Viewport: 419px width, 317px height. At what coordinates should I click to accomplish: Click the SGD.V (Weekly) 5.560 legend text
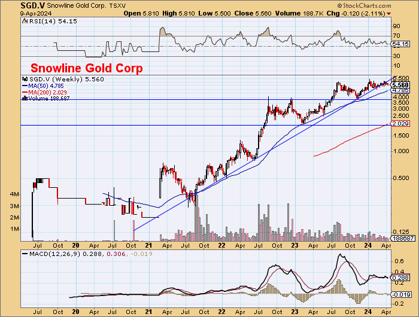pos(66,80)
